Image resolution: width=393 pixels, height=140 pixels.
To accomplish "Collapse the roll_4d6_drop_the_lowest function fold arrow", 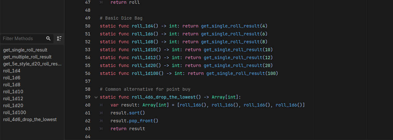I will (x=96, y=97).
